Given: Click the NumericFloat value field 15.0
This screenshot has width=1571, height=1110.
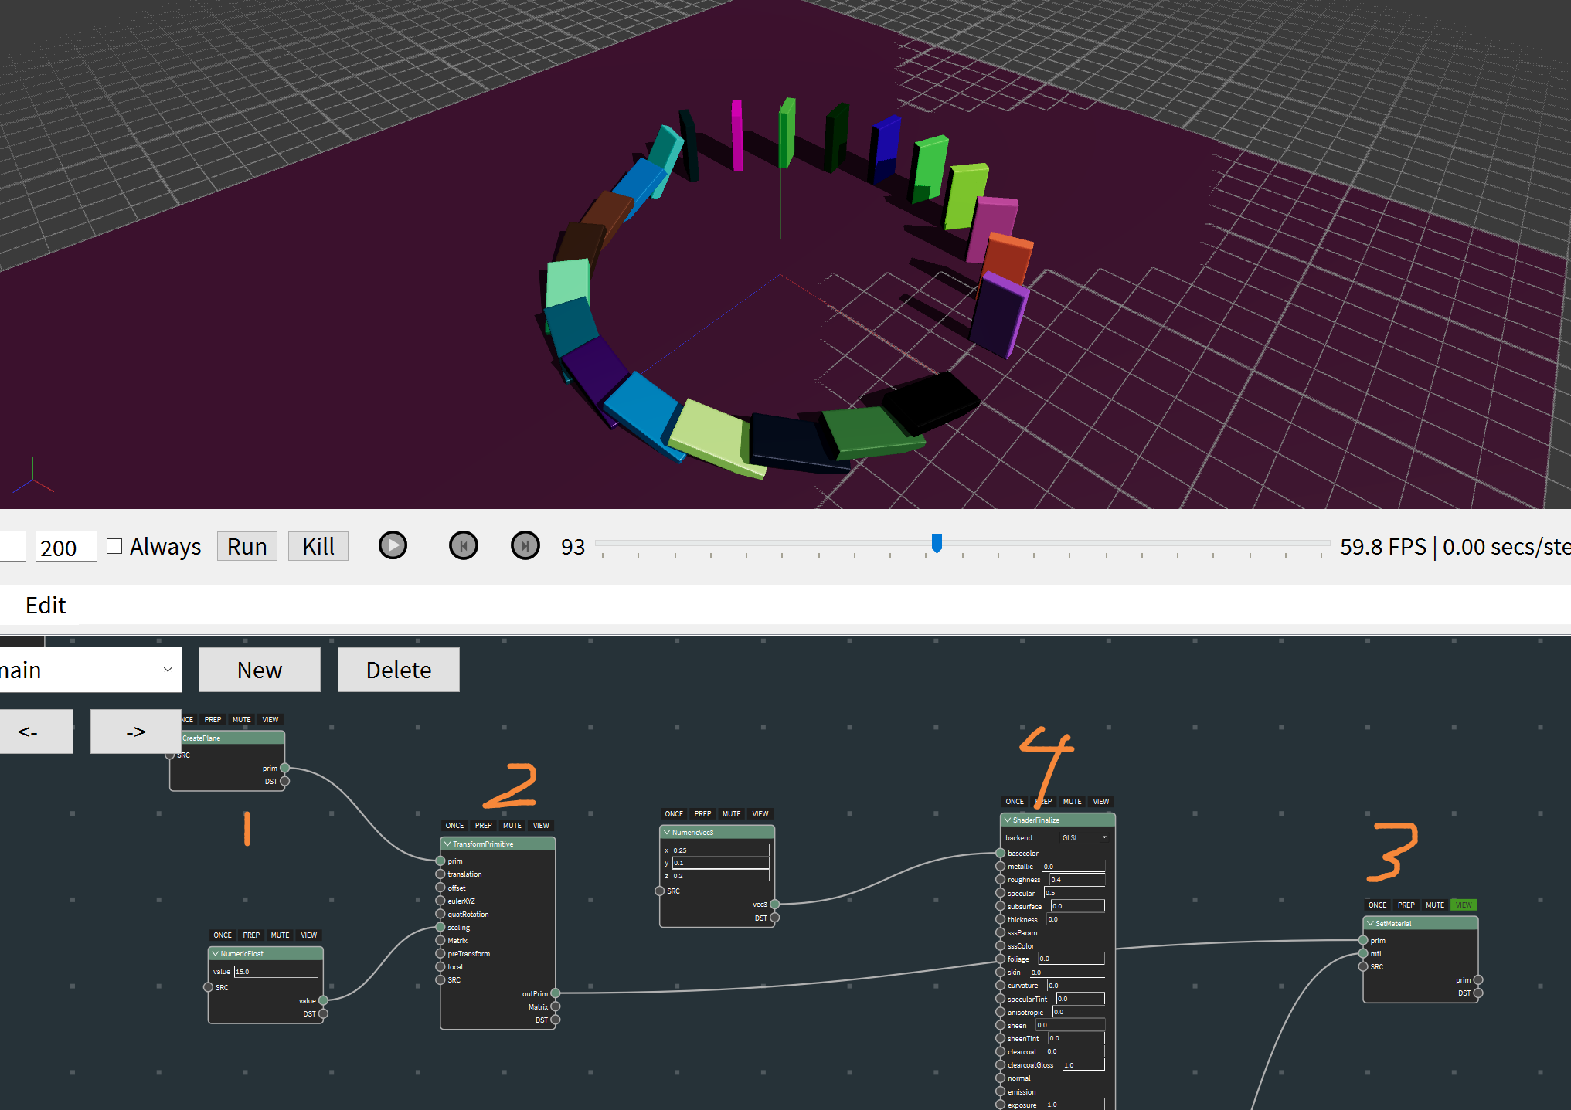Looking at the screenshot, I should pos(276,971).
